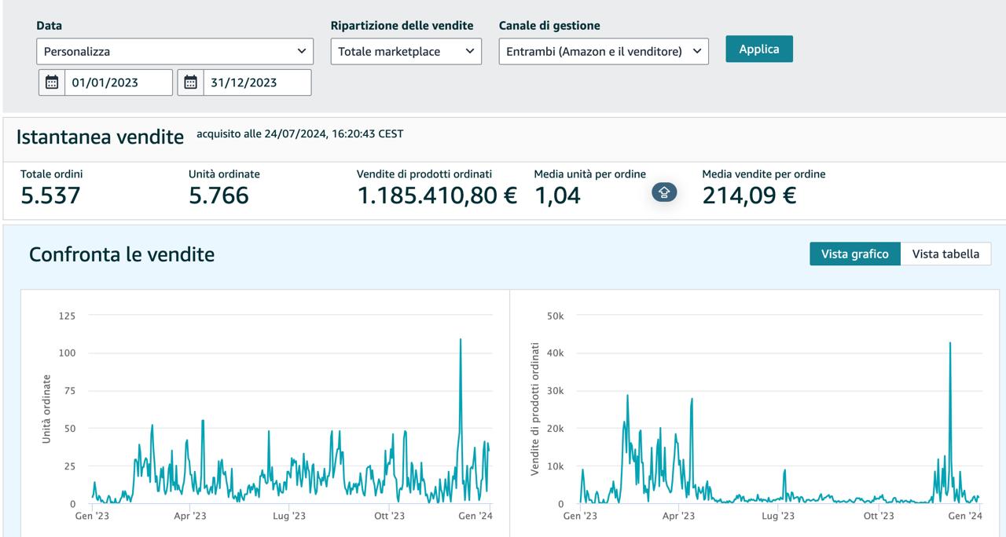Select the Totale ordini value 5.537
The width and height of the screenshot is (1006, 537).
pyautogui.click(x=50, y=195)
